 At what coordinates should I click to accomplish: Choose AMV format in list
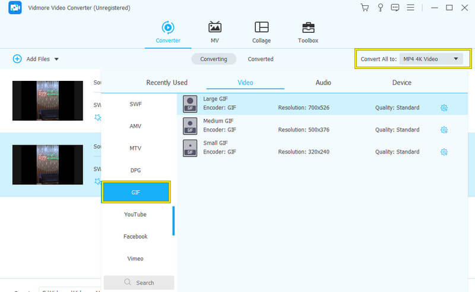[135, 126]
